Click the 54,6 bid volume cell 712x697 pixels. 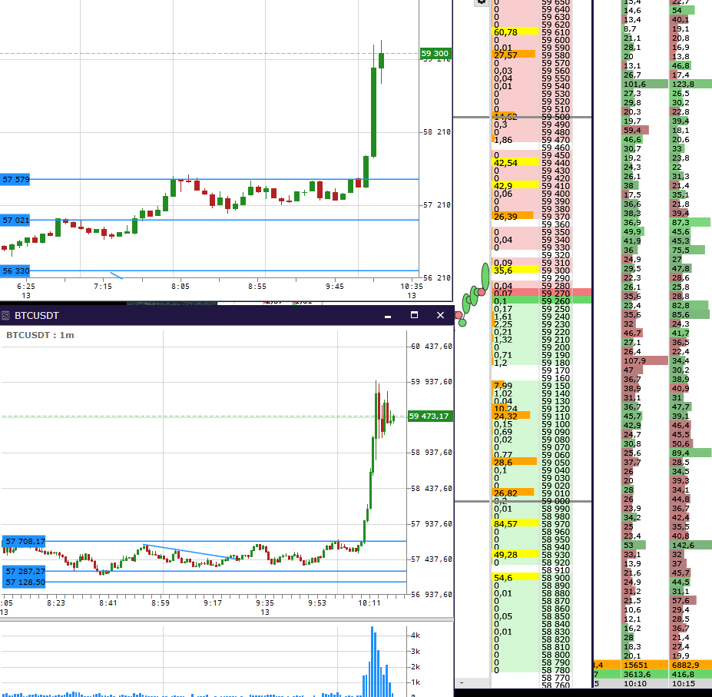point(515,577)
